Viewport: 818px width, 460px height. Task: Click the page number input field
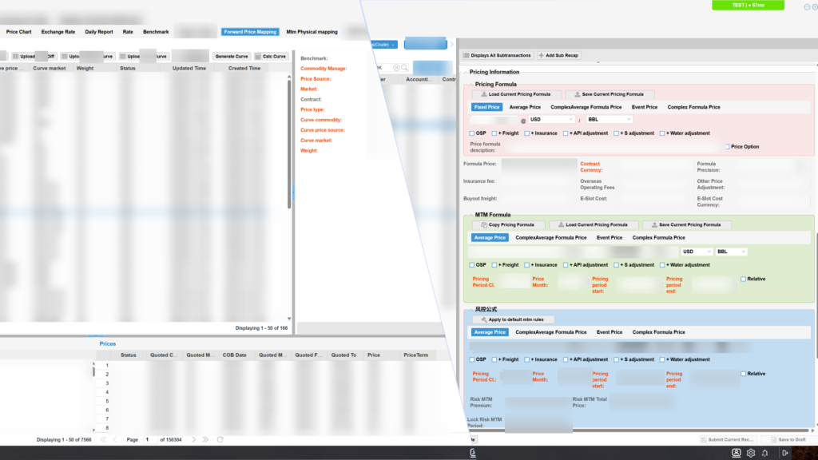pyautogui.click(x=149, y=439)
